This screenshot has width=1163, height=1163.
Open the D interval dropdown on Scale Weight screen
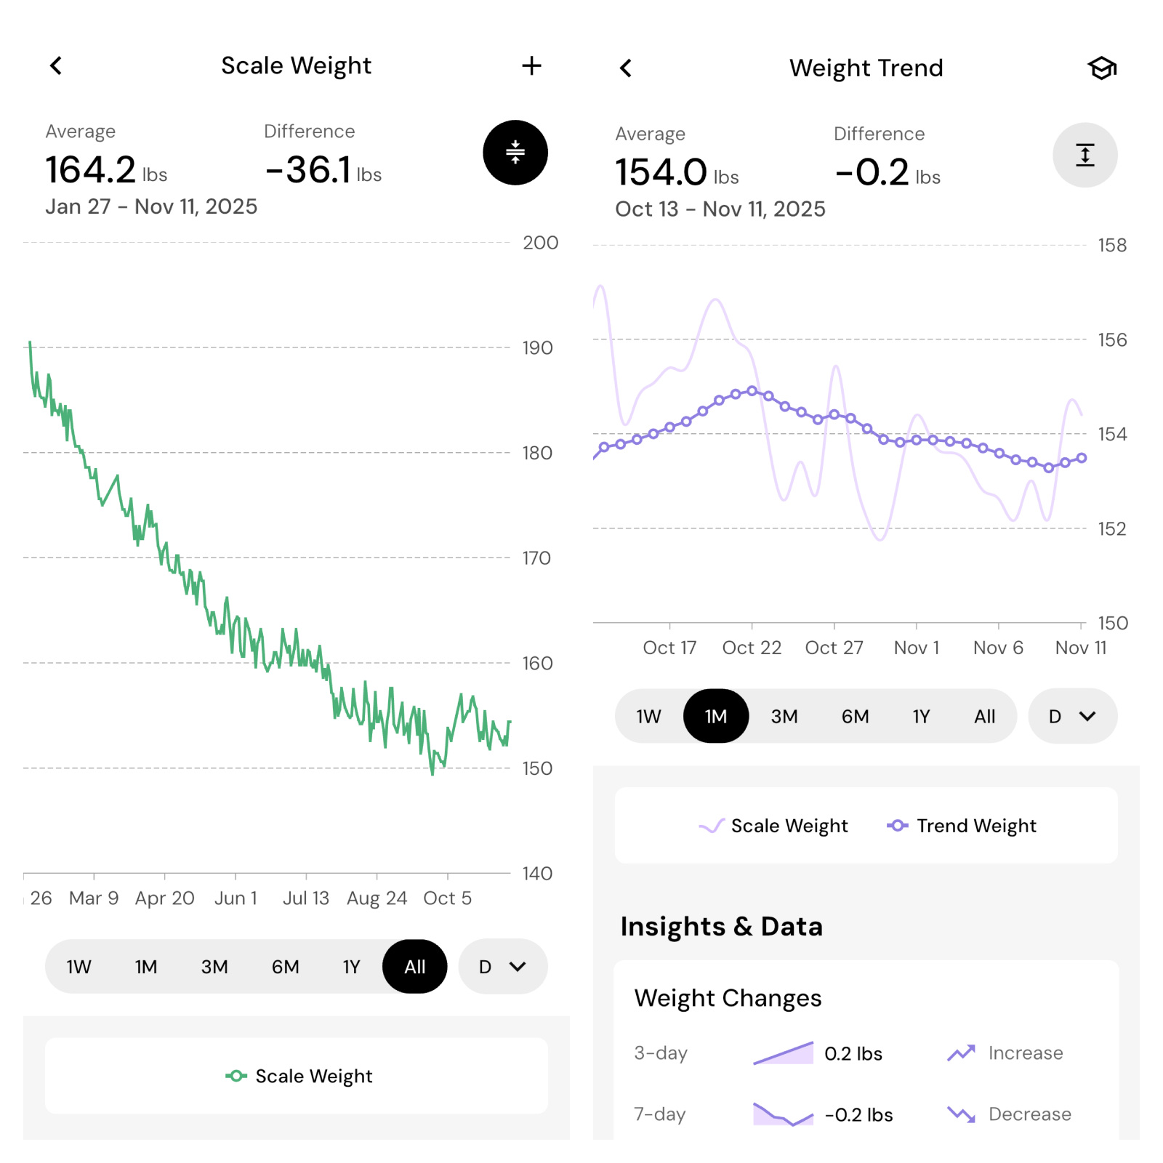[x=502, y=966]
